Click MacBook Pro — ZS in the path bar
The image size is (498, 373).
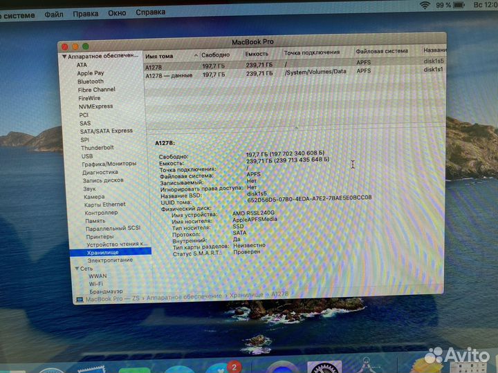[x=113, y=299]
